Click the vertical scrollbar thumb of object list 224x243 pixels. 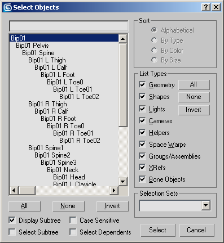(x=123, y=85)
